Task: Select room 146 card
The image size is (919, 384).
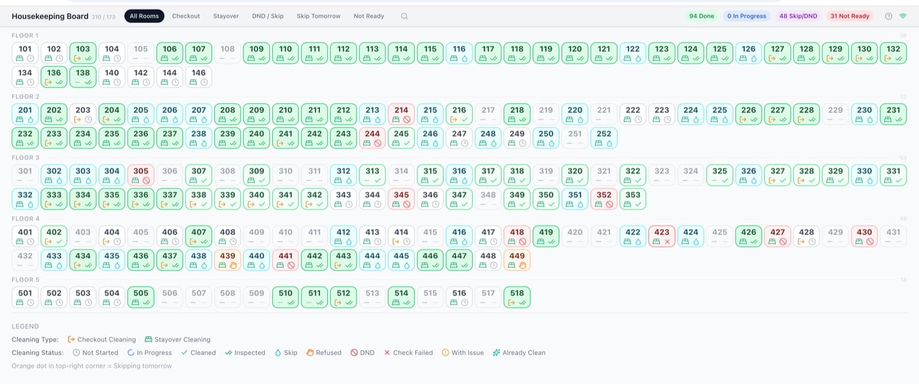Action: pos(199,77)
